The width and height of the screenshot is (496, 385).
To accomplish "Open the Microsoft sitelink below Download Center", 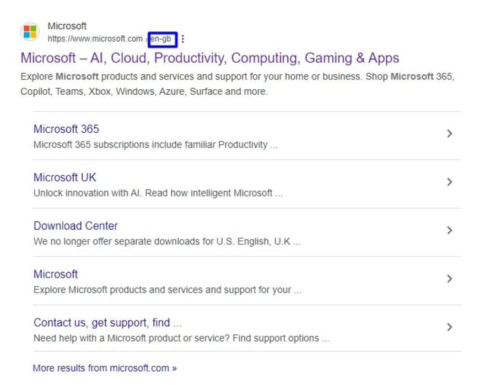I will click(56, 274).
